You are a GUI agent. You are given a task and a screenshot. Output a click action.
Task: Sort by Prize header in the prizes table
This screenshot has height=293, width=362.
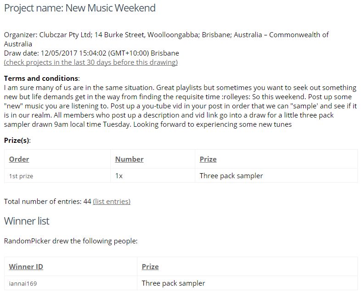coord(208,159)
